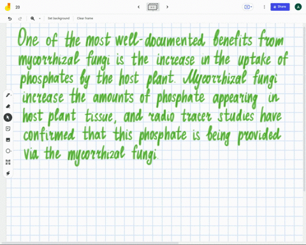Go to the previous frame
The height and width of the screenshot is (245, 306).
pyautogui.click(x=139, y=7)
